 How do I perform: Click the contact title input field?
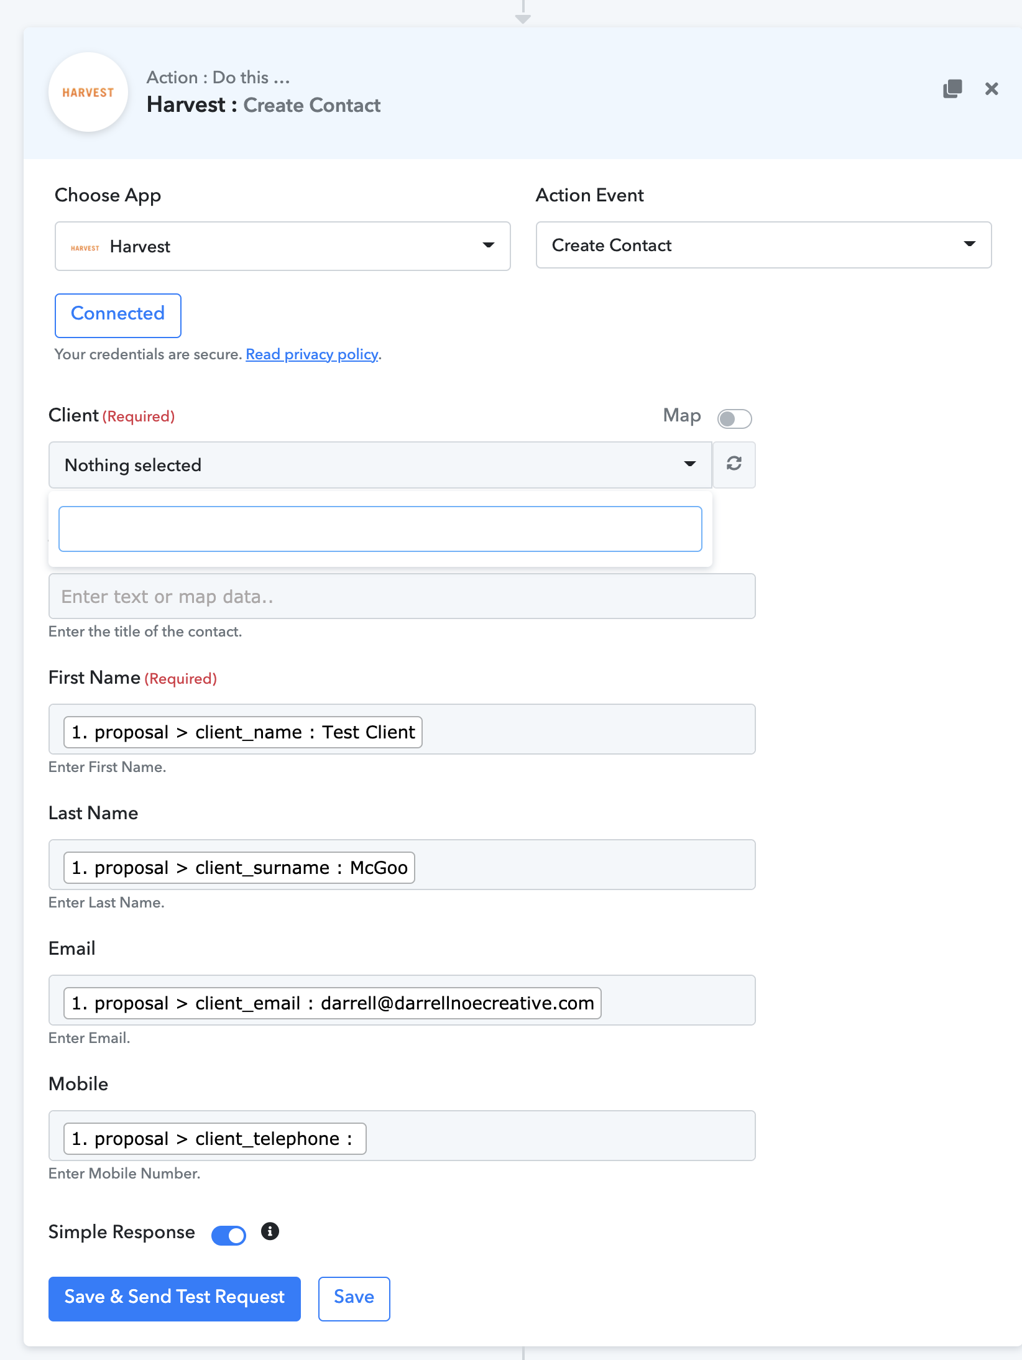point(402,596)
